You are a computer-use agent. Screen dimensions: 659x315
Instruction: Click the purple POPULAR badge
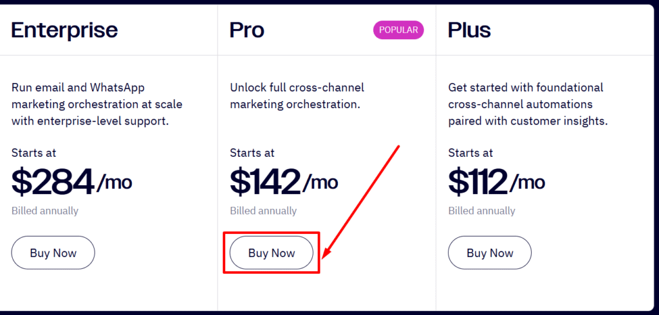click(398, 30)
